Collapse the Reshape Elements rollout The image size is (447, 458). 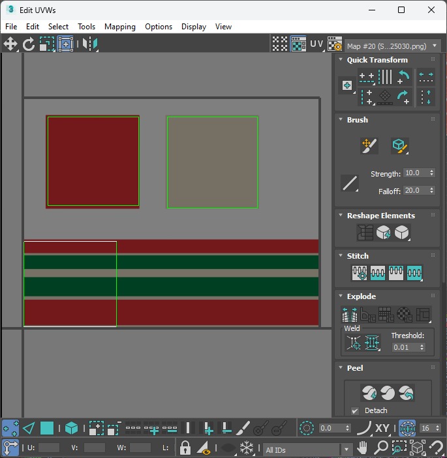(x=341, y=215)
